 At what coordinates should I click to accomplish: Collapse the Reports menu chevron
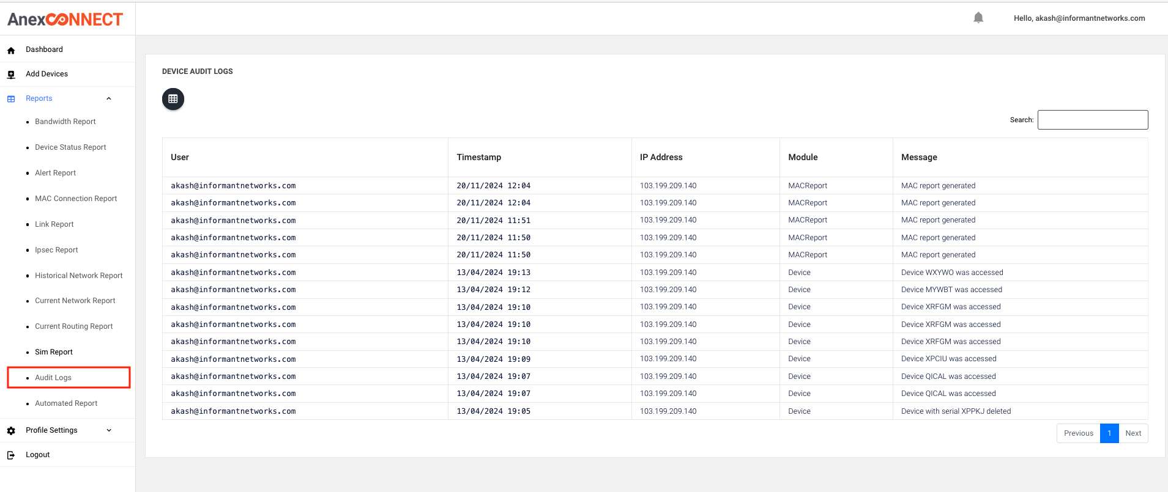coord(109,98)
